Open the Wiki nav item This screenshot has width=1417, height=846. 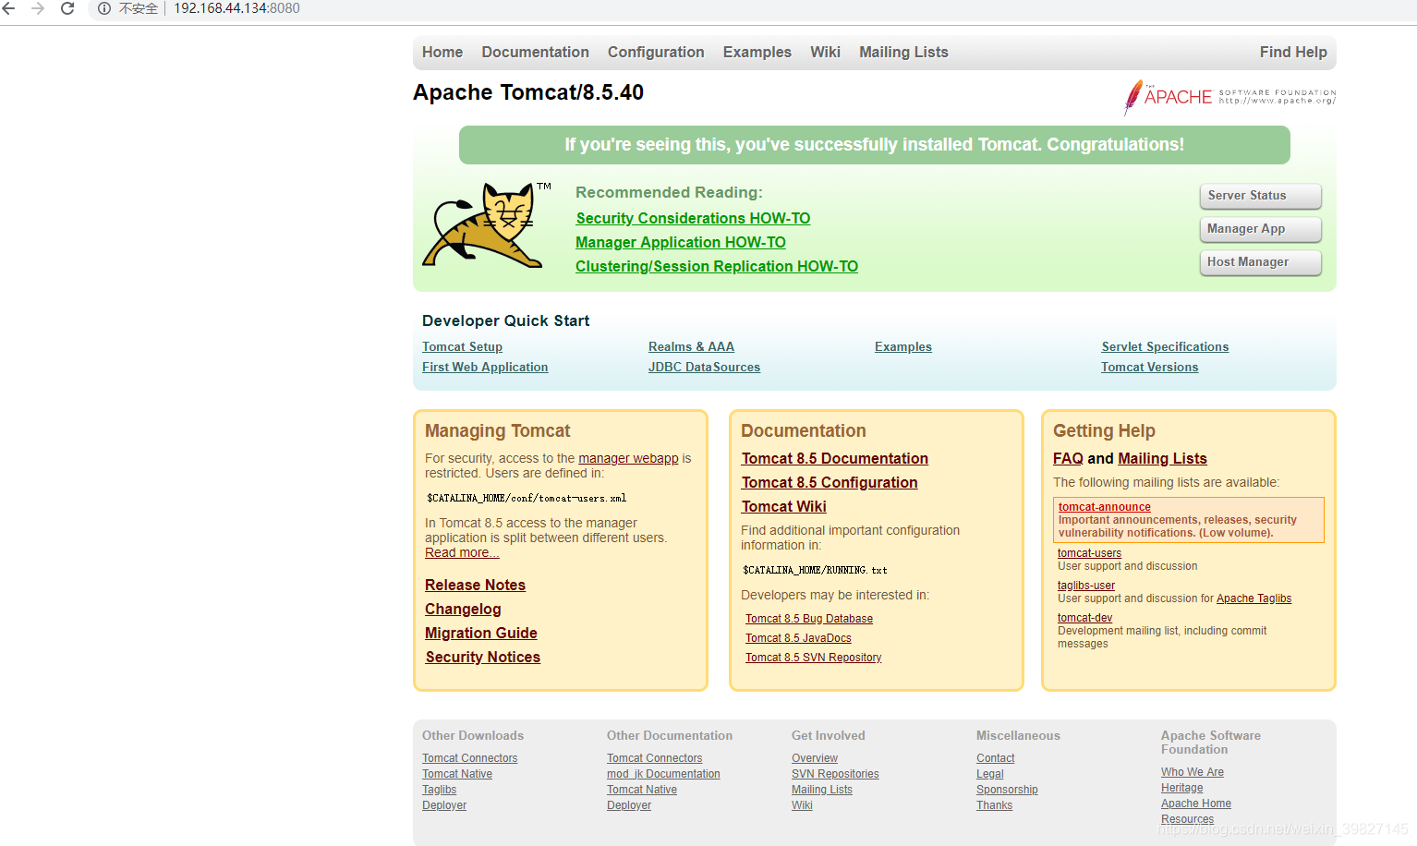pyautogui.click(x=825, y=53)
